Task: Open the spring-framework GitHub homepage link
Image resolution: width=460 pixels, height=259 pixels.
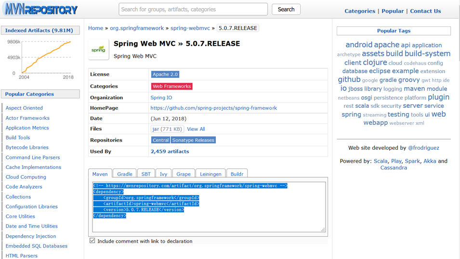Action: [x=213, y=108]
